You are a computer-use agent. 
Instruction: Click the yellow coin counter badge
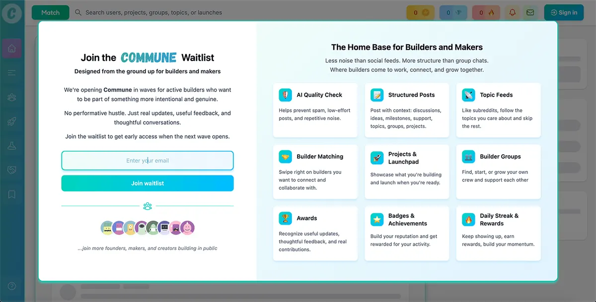(x=421, y=12)
